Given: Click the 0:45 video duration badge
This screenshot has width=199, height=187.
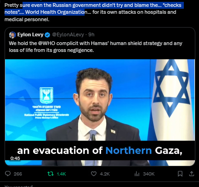Looking at the screenshot, I should click(x=15, y=159).
